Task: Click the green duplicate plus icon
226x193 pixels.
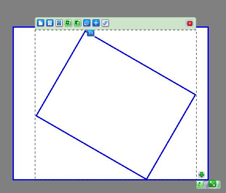Action: (68, 23)
